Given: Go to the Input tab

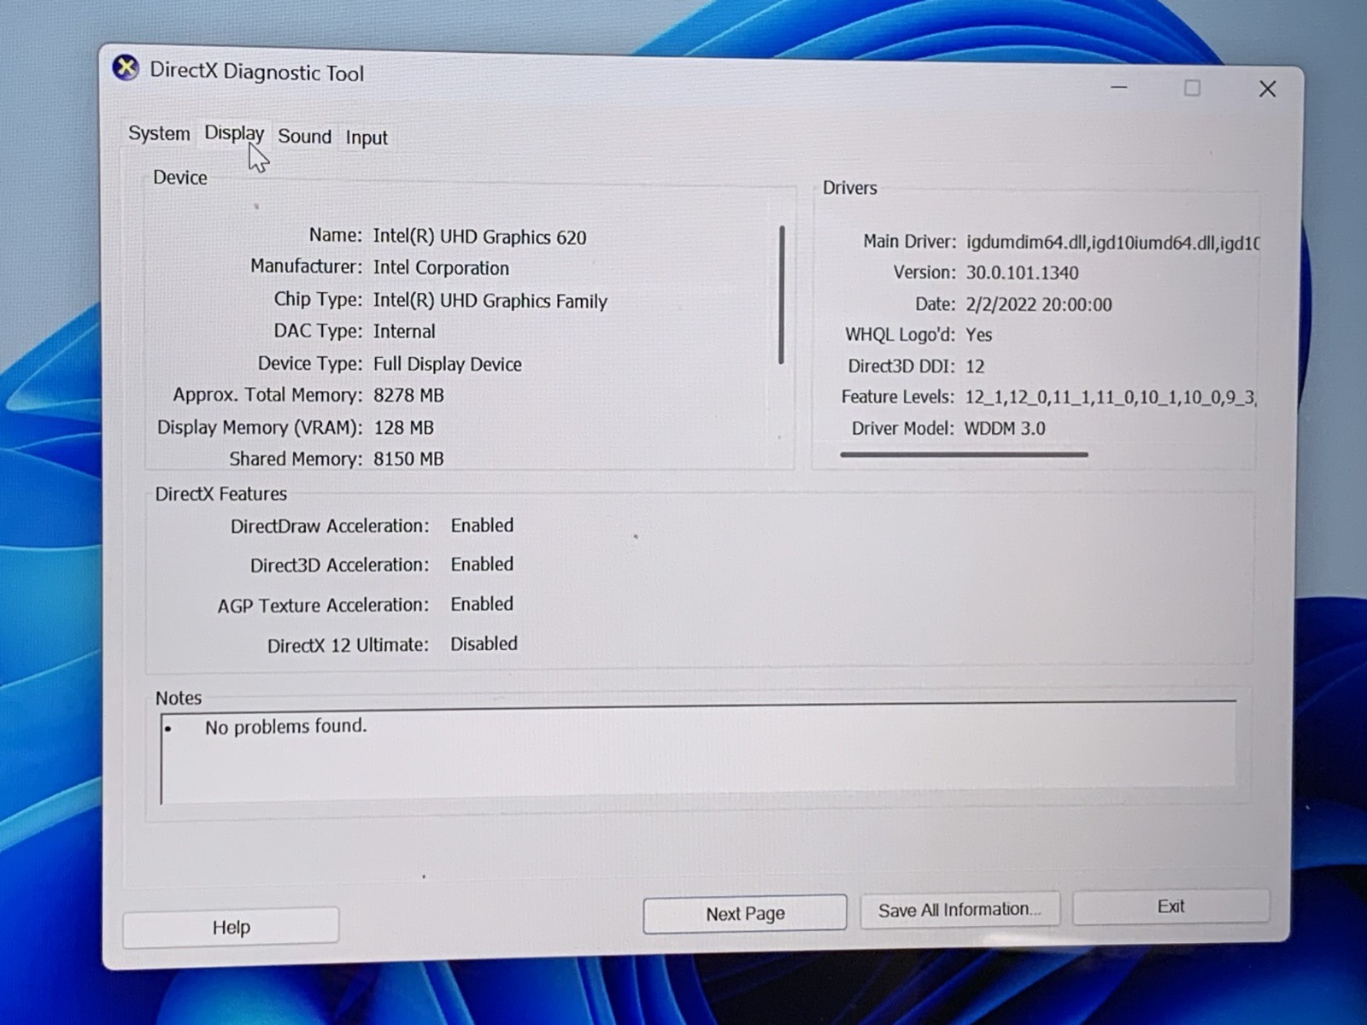Looking at the screenshot, I should [x=367, y=138].
